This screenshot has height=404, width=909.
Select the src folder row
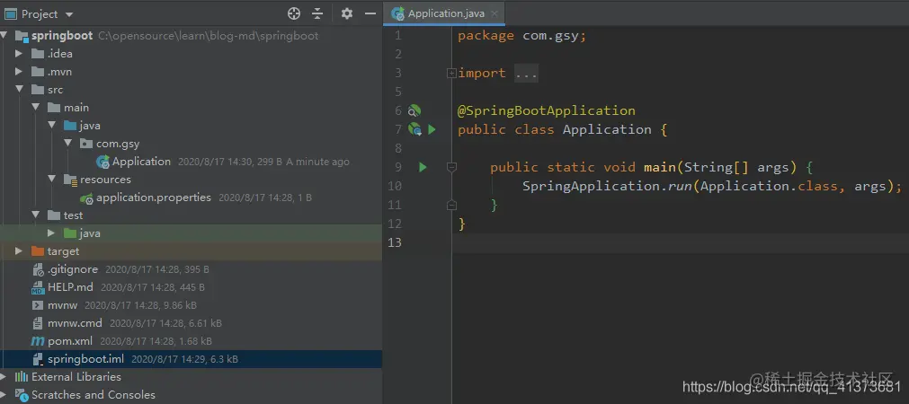(x=191, y=90)
